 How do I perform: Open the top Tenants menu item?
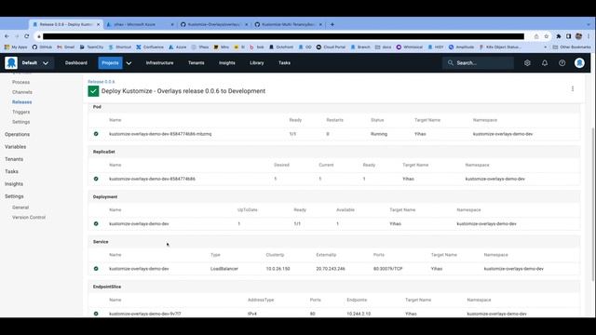[x=196, y=63]
